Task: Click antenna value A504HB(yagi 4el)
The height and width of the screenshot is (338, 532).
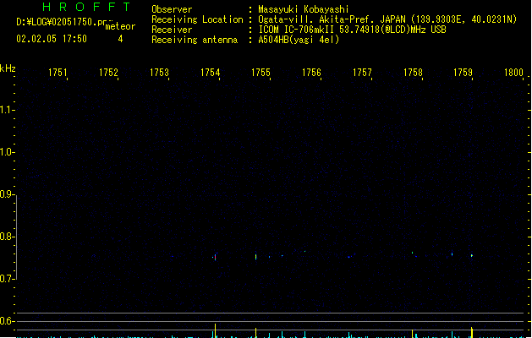Action: pyautogui.click(x=299, y=40)
